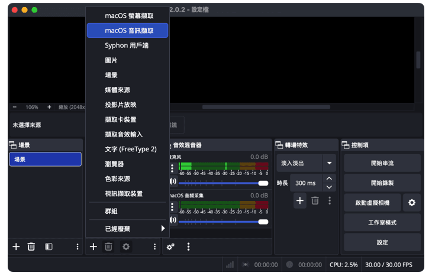
Task: Open source properties gear icon
Action: (125, 246)
